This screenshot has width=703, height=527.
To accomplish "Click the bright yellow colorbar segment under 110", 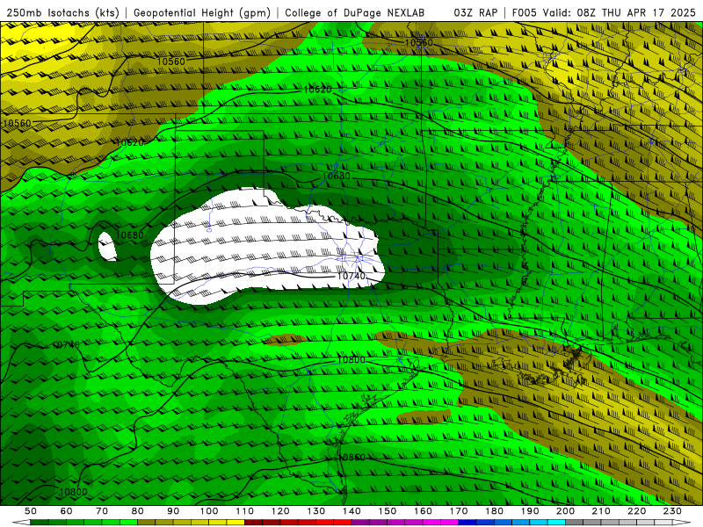I will coord(236,523).
